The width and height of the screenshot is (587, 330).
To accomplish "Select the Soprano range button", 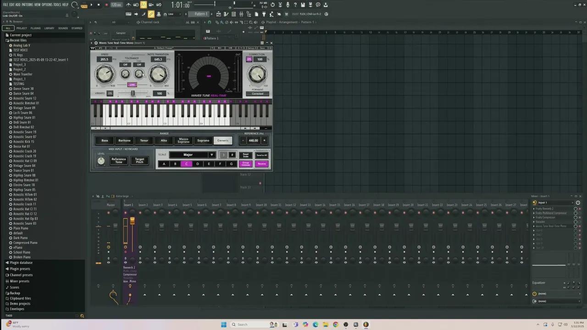I will (203, 141).
